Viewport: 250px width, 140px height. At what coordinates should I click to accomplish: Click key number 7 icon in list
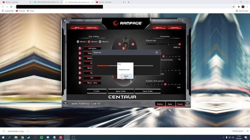(80, 78)
